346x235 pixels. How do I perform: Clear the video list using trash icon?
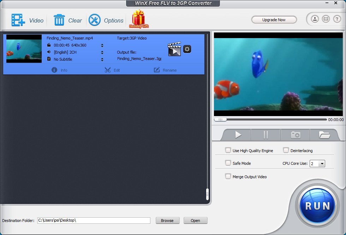tap(58, 20)
